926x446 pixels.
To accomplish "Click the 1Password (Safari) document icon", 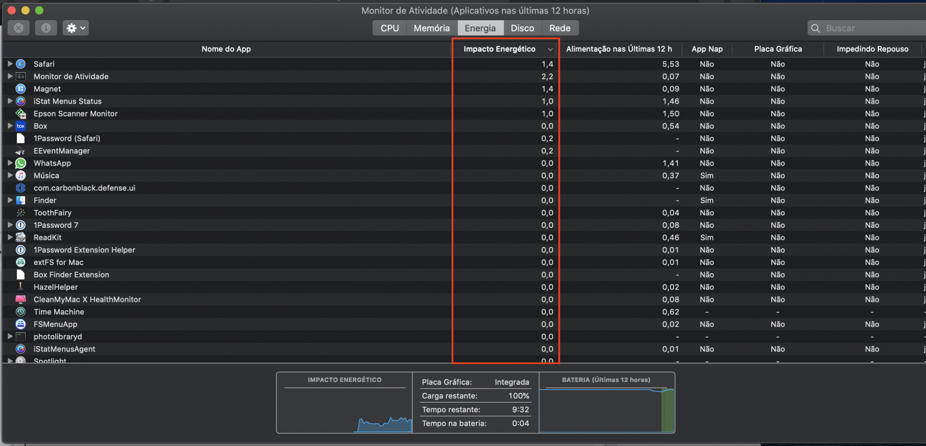I will [21, 138].
